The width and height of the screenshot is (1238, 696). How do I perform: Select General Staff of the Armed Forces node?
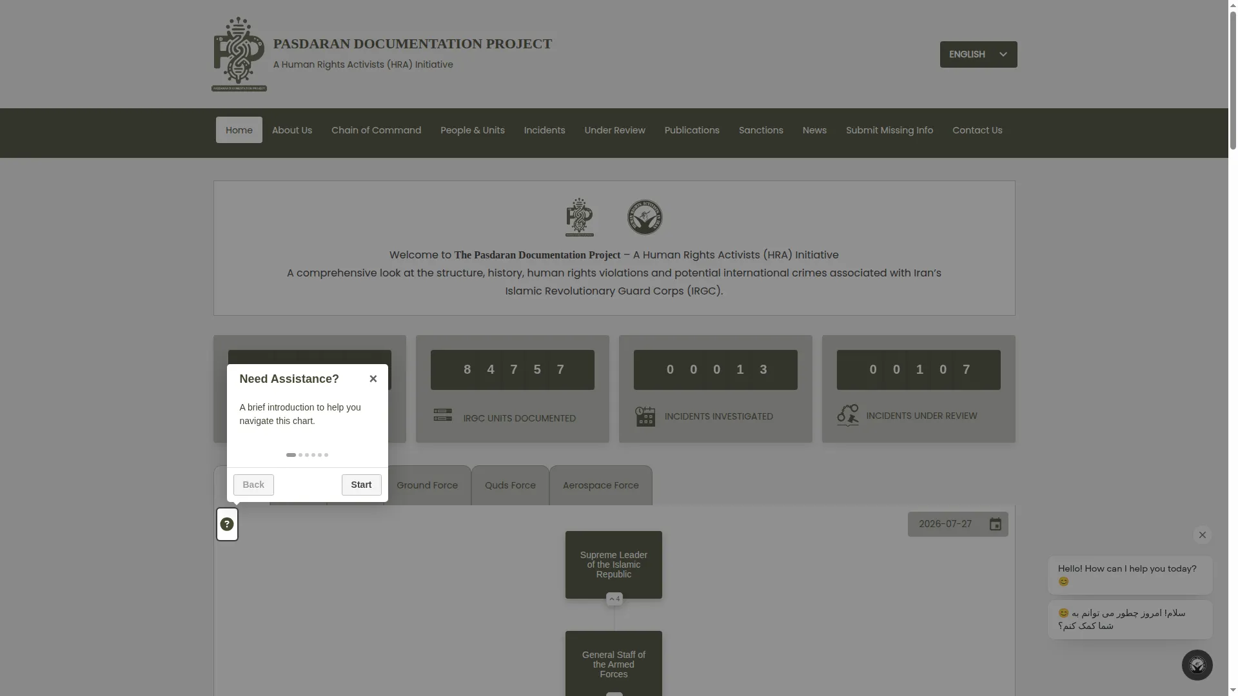pos(613,663)
